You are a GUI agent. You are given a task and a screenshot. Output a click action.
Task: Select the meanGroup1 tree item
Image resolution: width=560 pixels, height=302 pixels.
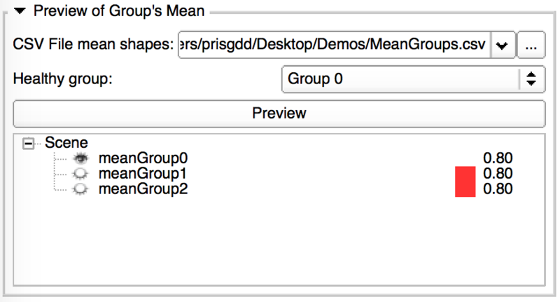143,174
